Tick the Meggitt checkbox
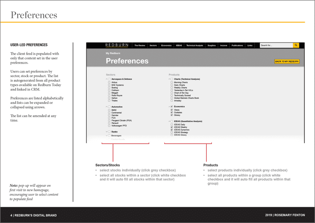This screenshot has width=315, height=223. click(x=109, y=93)
